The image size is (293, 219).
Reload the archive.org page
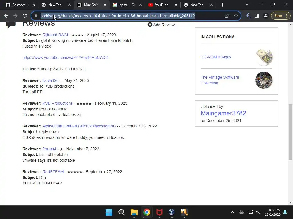[x=25, y=16]
